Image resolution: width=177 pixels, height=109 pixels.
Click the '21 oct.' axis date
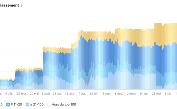point(57,94)
